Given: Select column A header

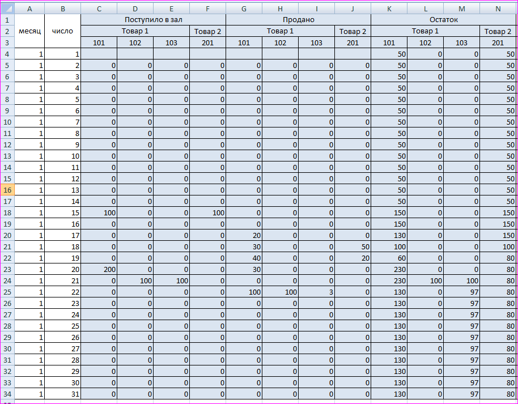Looking at the screenshot, I should pyautogui.click(x=29, y=8).
